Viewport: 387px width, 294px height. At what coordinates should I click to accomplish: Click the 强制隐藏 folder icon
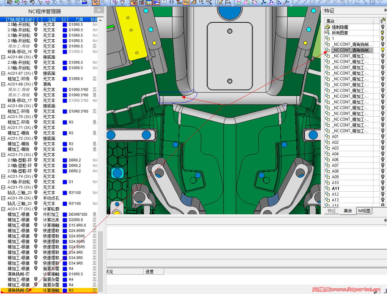tap(328, 27)
